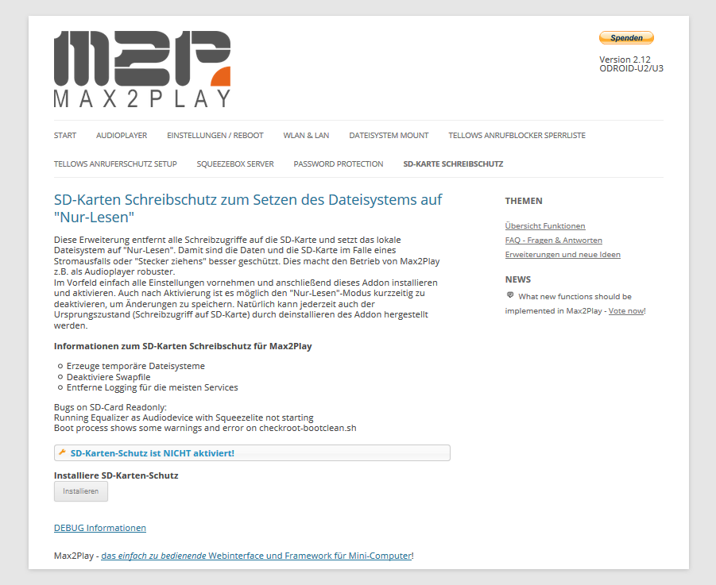716x585 pixels.
Task: Click 'Installiere SD-Karten-Schutz' label
Action: pyautogui.click(x=116, y=475)
